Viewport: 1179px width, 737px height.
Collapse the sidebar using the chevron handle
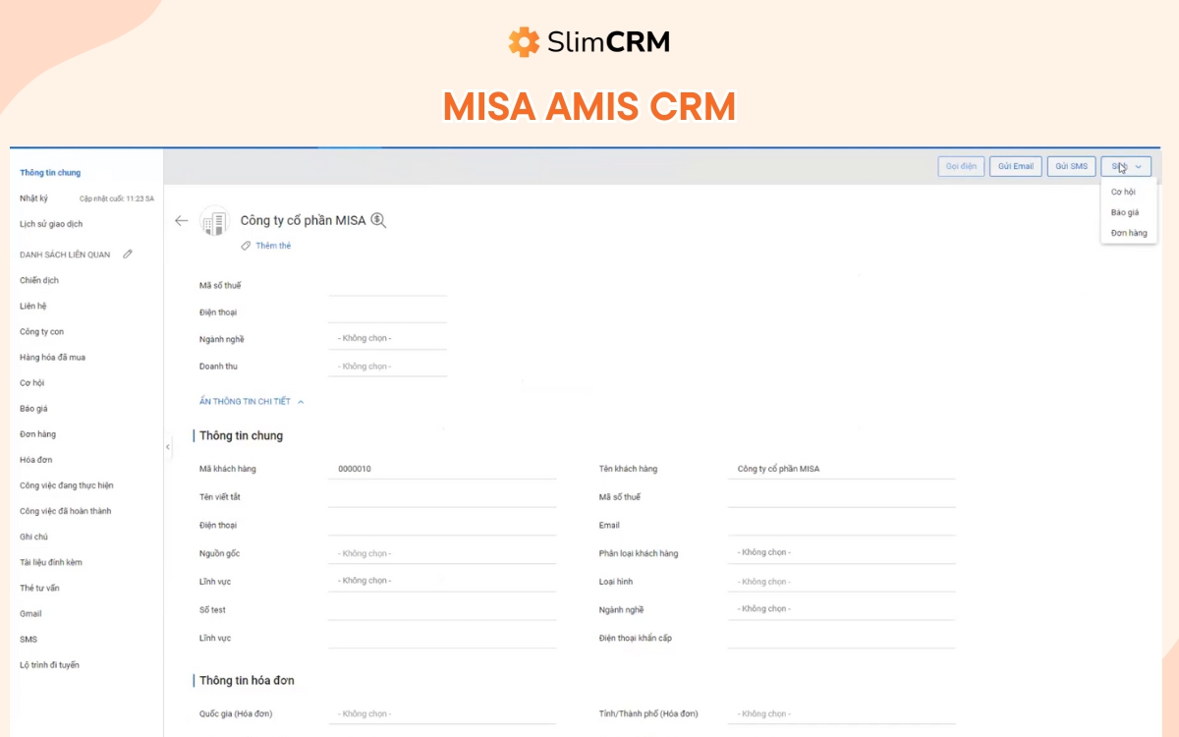click(167, 447)
